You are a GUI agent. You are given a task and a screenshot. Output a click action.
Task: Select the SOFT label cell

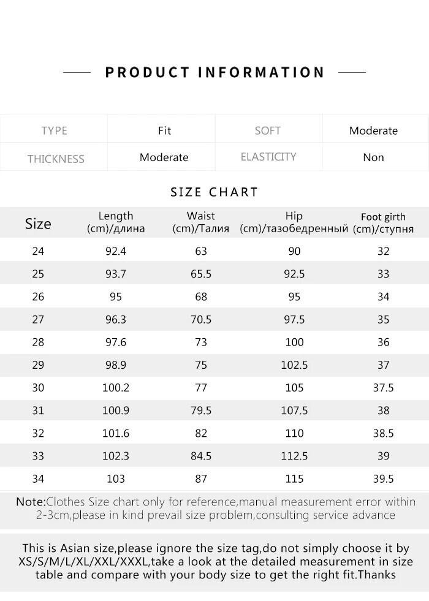(268, 130)
